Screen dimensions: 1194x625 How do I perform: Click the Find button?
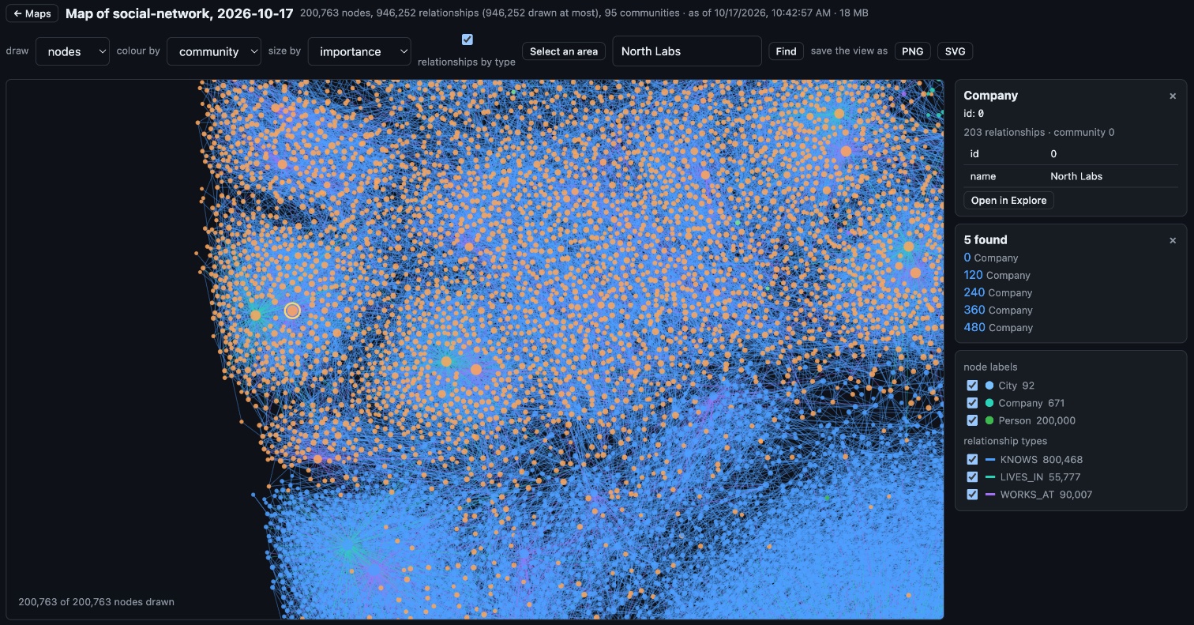pos(786,51)
